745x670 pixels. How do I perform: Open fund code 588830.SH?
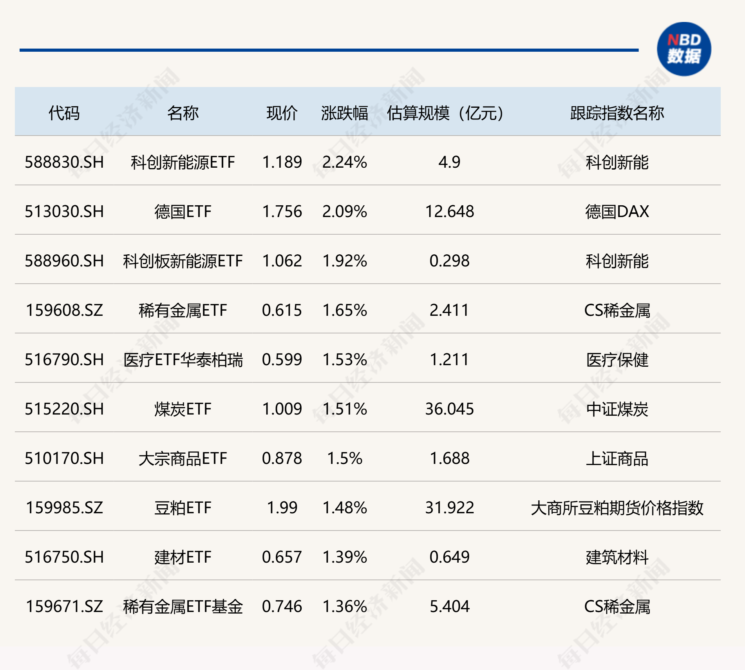(x=64, y=162)
